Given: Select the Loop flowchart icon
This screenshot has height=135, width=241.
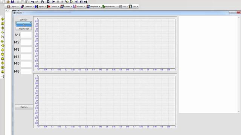Looking at the screenshot, I should point(3,50).
